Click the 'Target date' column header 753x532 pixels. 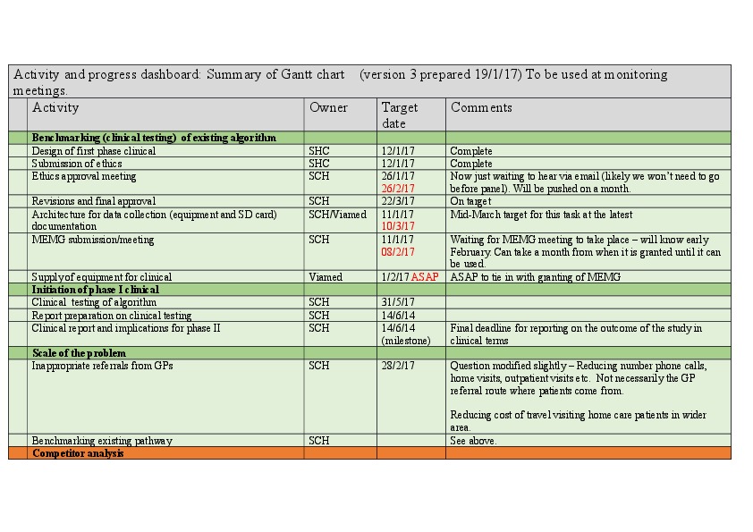(x=400, y=115)
